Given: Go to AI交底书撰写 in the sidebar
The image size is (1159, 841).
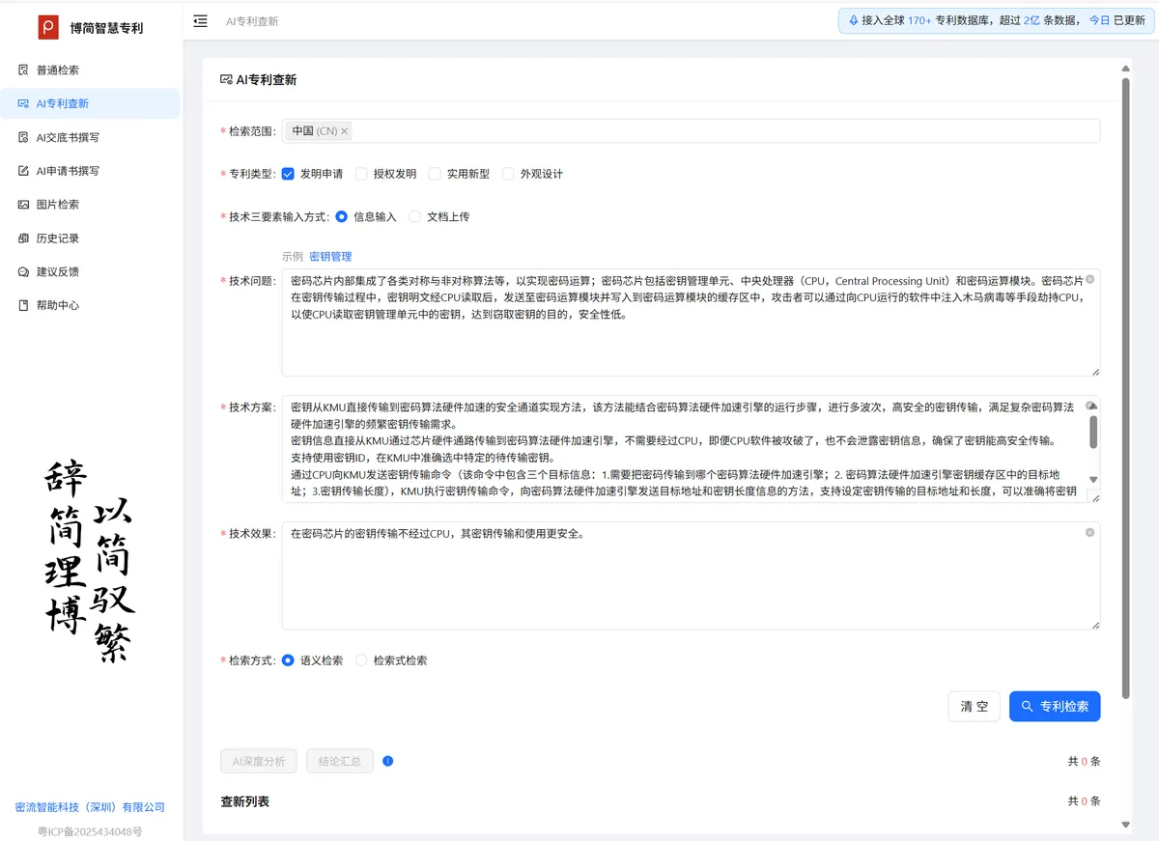Looking at the screenshot, I should tap(68, 137).
